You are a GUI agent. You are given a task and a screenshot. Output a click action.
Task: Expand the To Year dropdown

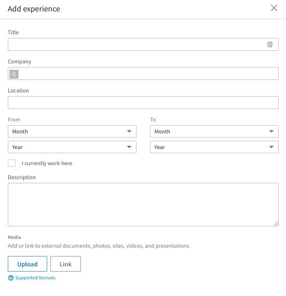click(214, 147)
